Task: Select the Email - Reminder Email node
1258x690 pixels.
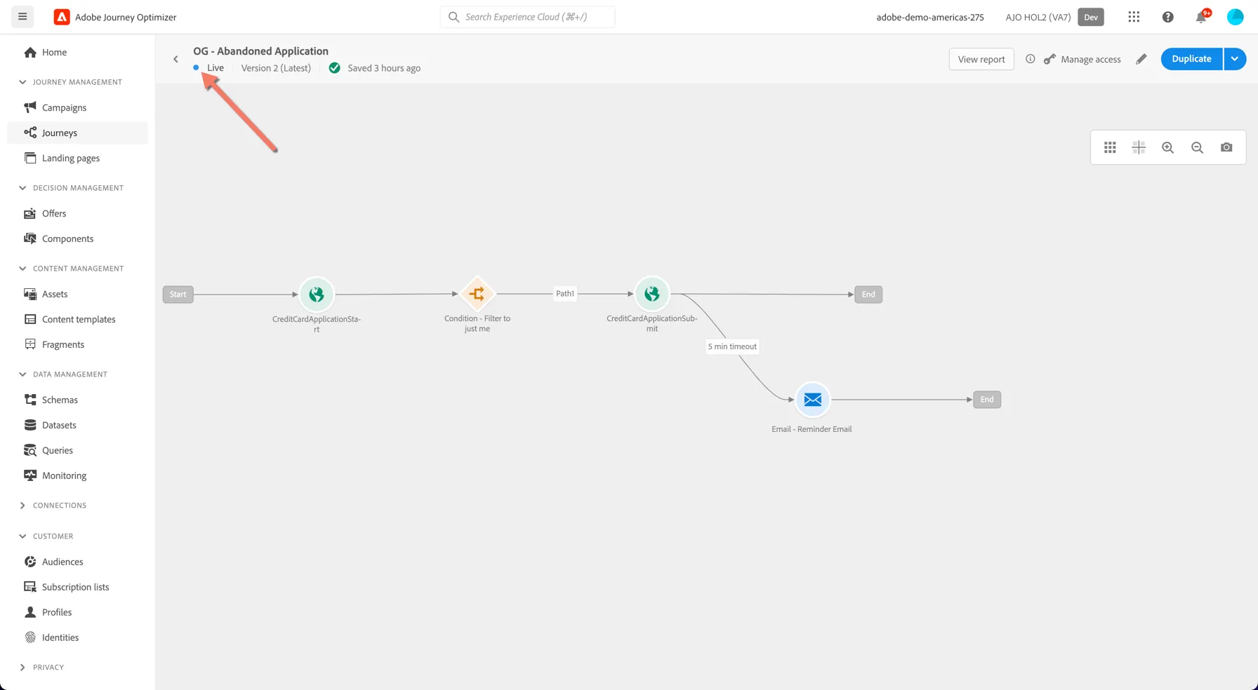Action: (x=812, y=400)
